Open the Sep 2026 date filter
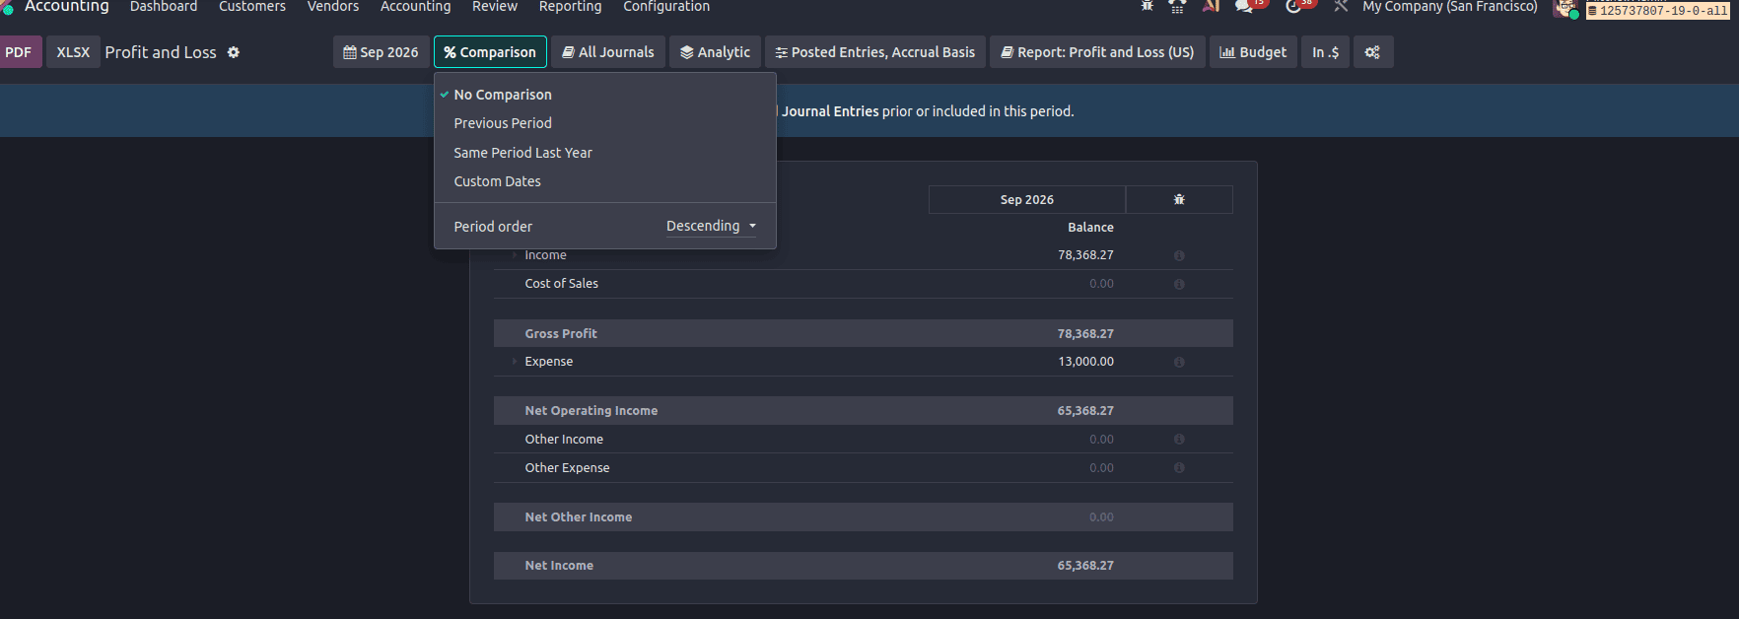This screenshot has height=619, width=1739. (381, 52)
